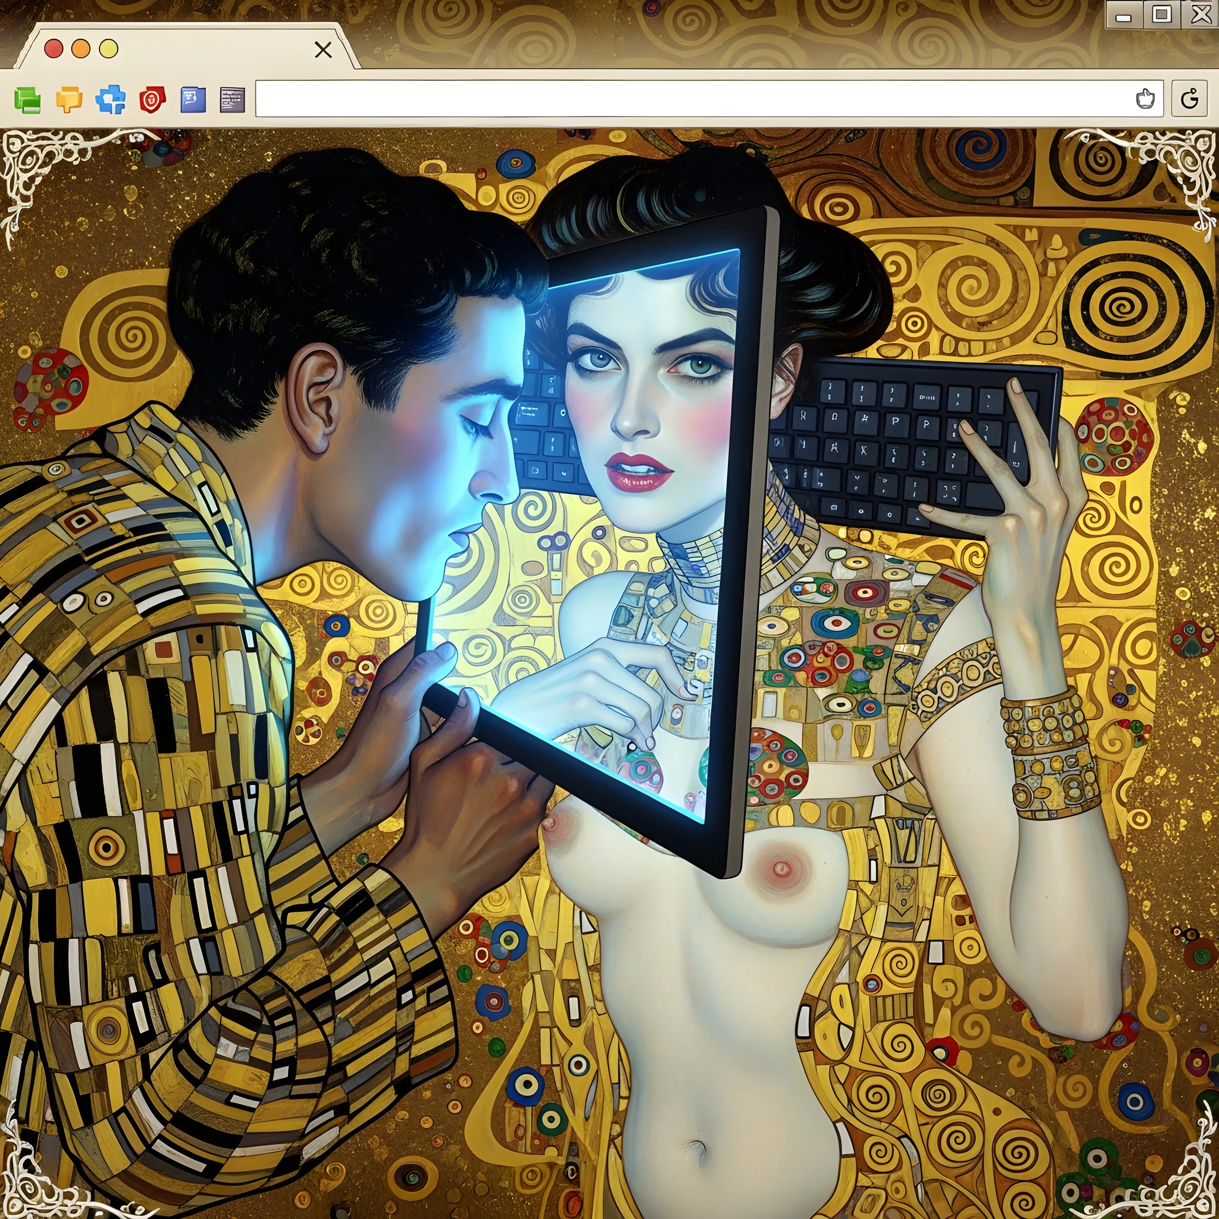Click the blue puzzle-piece extension icon
The image size is (1219, 1219).
pos(110,100)
